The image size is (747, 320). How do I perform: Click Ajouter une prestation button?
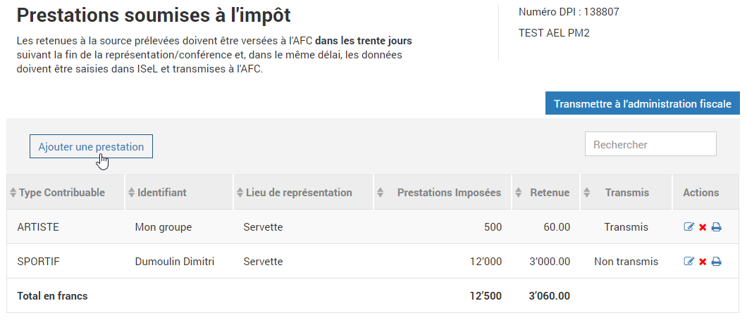click(91, 146)
